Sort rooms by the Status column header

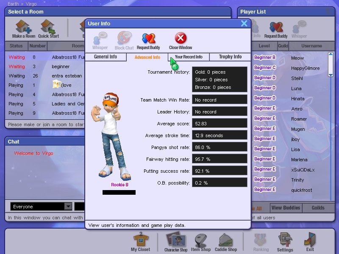[16, 46]
